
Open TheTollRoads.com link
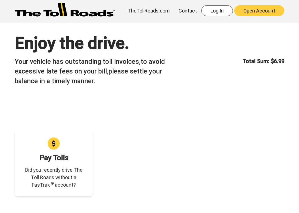[x=149, y=11]
